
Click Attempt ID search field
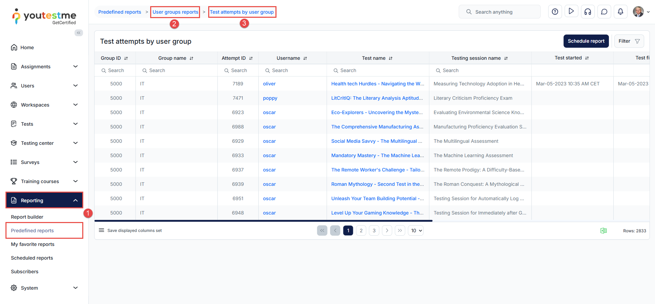tap(238, 70)
